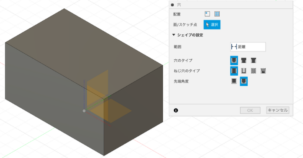Select tapped thread hole type icon
Screen dimensions: 303x158
(x=254, y=71)
